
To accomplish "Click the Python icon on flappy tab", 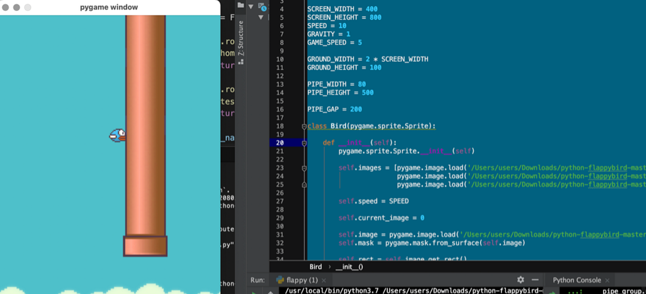I will (280, 280).
